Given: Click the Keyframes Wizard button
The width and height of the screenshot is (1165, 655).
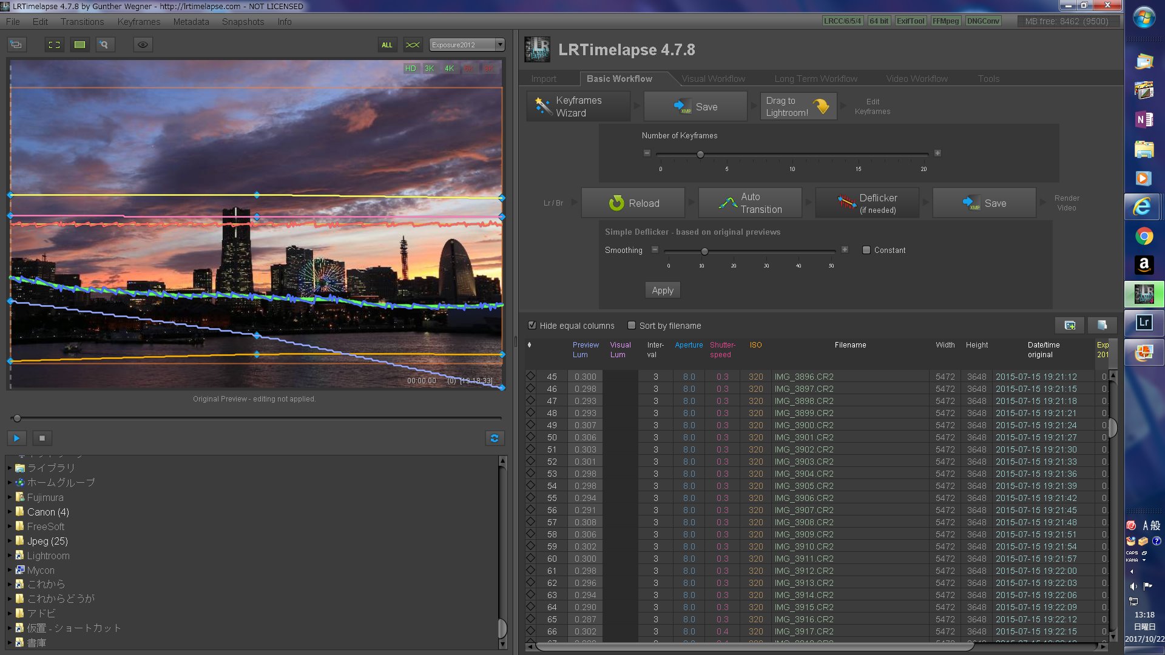Looking at the screenshot, I should tap(578, 107).
